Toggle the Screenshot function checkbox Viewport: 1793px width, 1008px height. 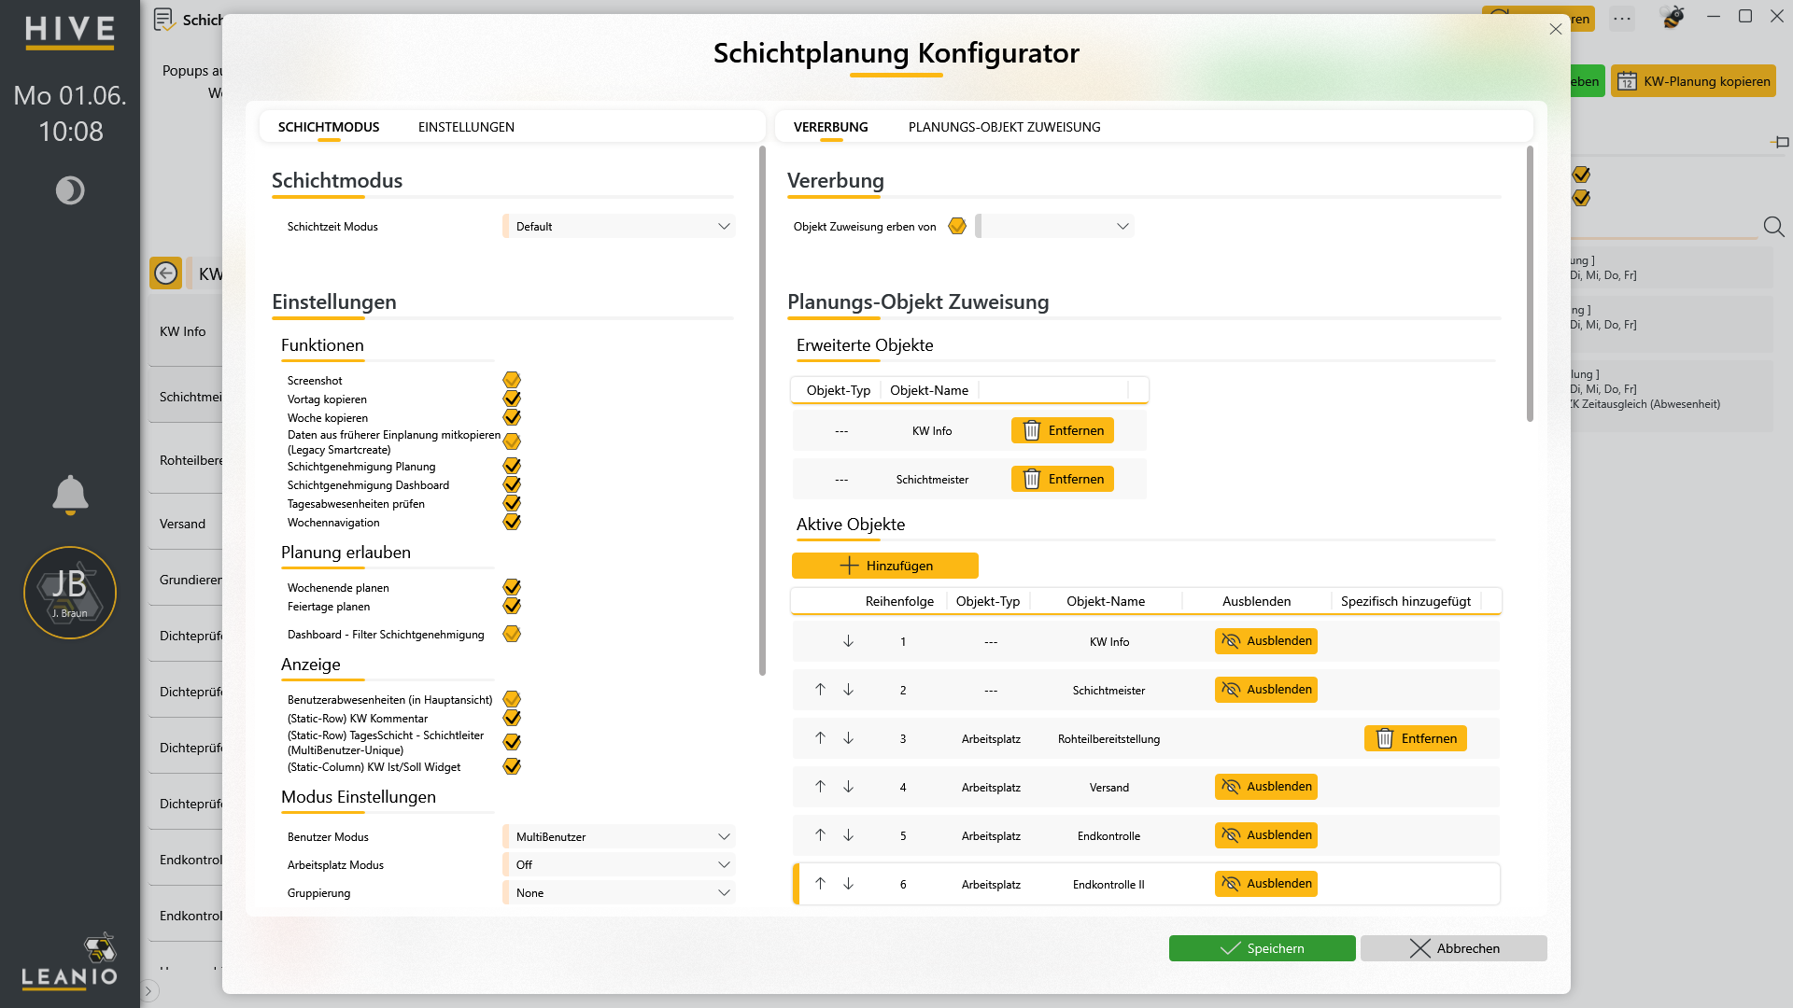(x=512, y=380)
